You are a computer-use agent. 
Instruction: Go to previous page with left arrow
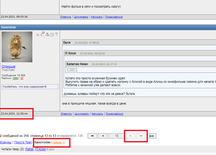(102, 136)
